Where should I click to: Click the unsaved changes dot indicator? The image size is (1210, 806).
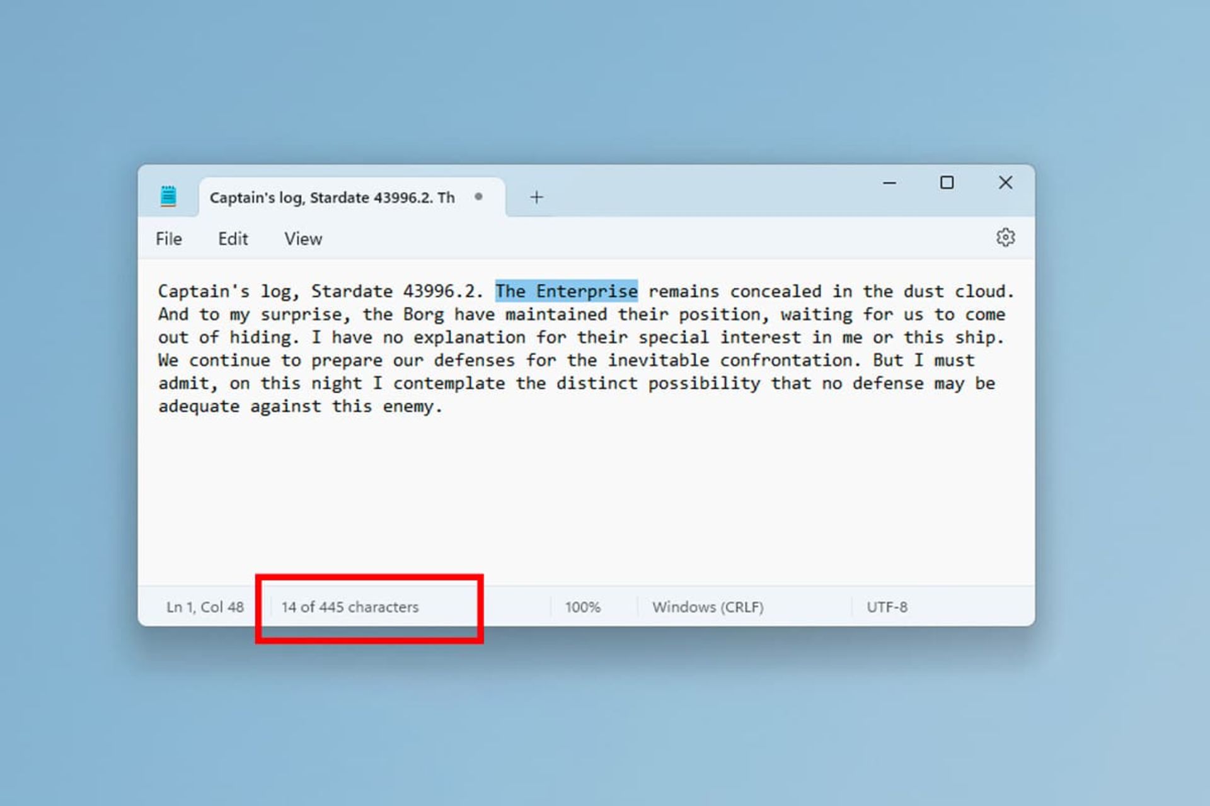pyautogui.click(x=477, y=197)
